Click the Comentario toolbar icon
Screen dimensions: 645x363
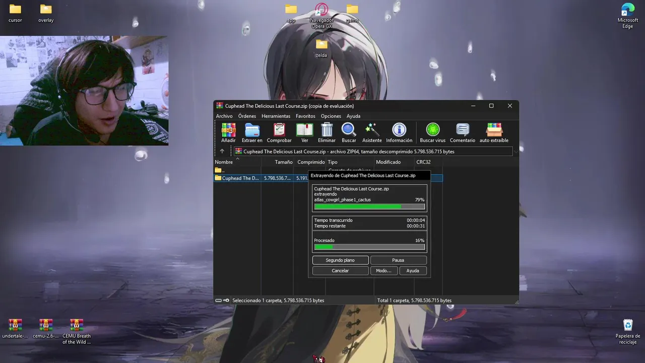[463, 133]
